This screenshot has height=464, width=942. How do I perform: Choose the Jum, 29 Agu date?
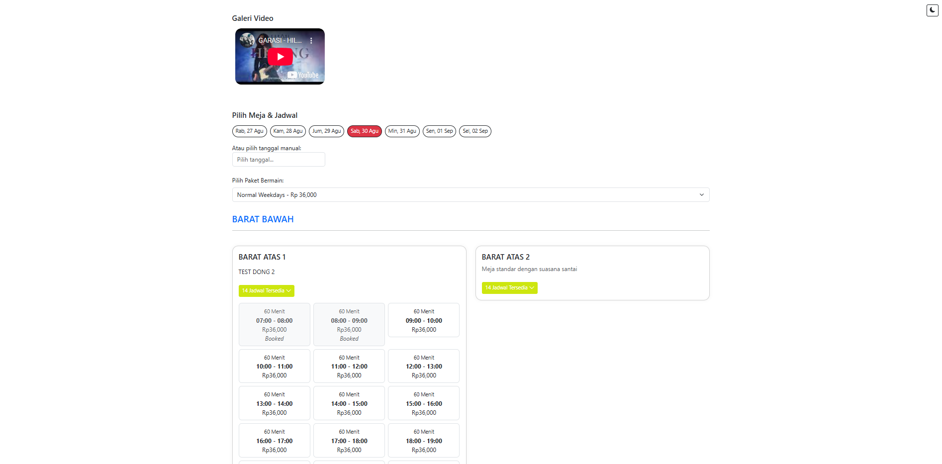(x=326, y=131)
